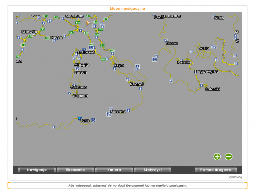Switch to the Ekonomia tab

coord(75,170)
